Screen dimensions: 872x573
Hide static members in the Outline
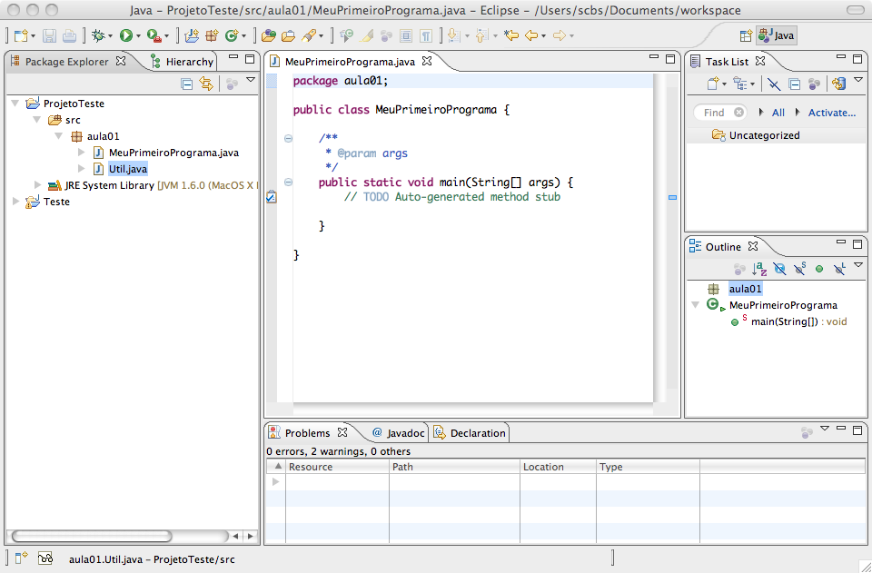click(799, 268)
